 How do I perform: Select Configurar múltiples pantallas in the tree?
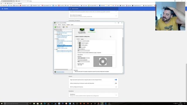(62, 48)
